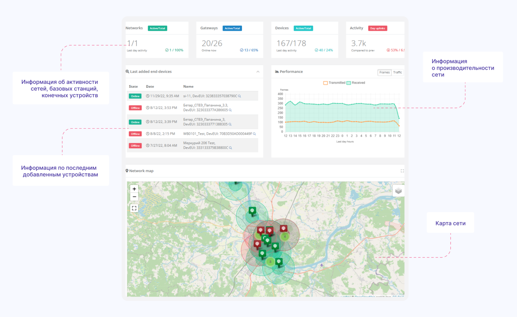Zoom out on the network map

[134, 197]
